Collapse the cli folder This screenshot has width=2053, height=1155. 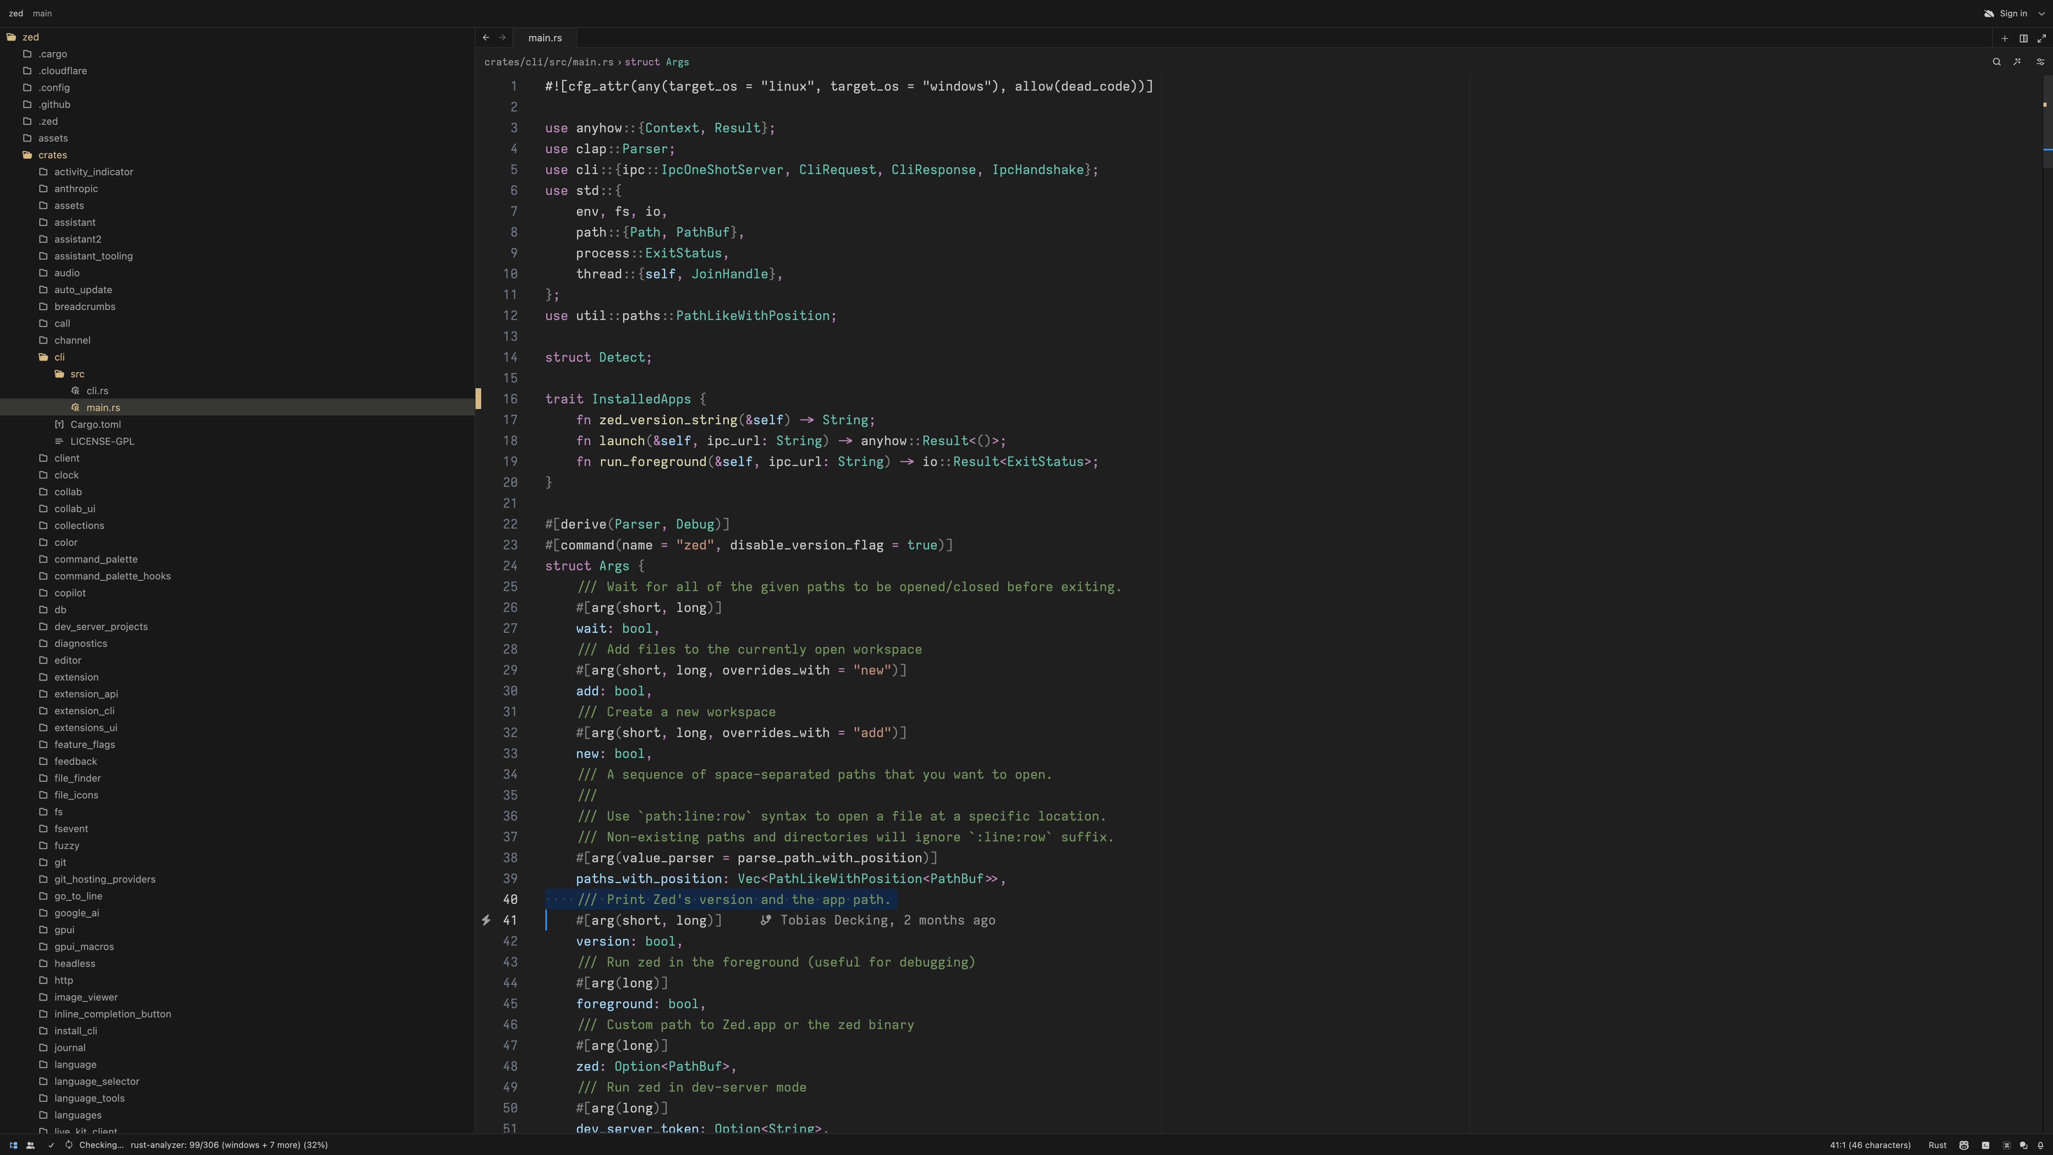(237, 357)
